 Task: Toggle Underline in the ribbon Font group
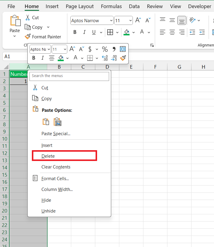point(94,32)
